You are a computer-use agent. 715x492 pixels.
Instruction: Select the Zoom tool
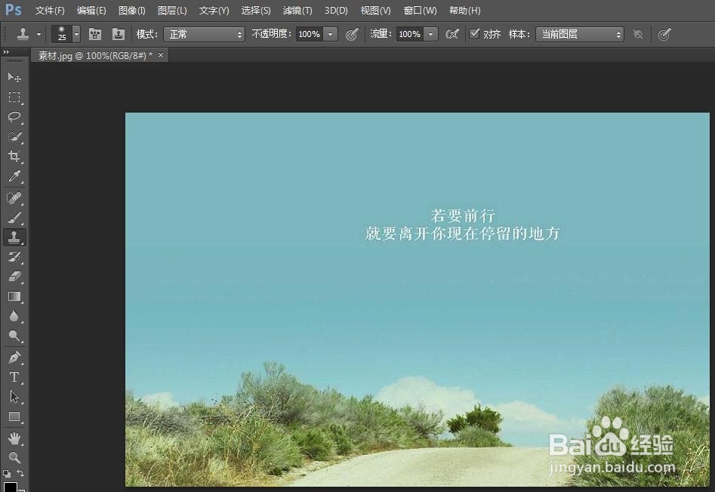coord(14,457)
